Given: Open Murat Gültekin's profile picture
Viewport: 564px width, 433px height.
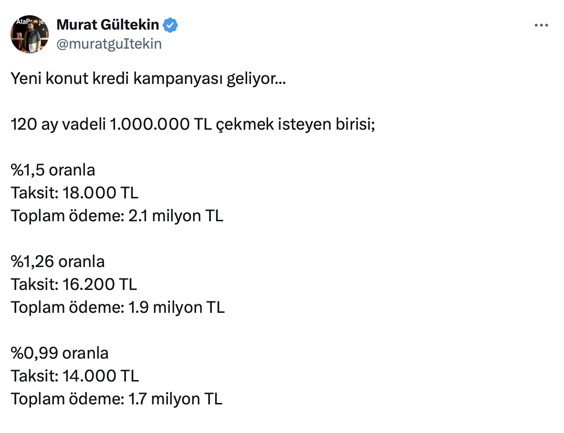Looking at the screenshot, I should 30,34.
